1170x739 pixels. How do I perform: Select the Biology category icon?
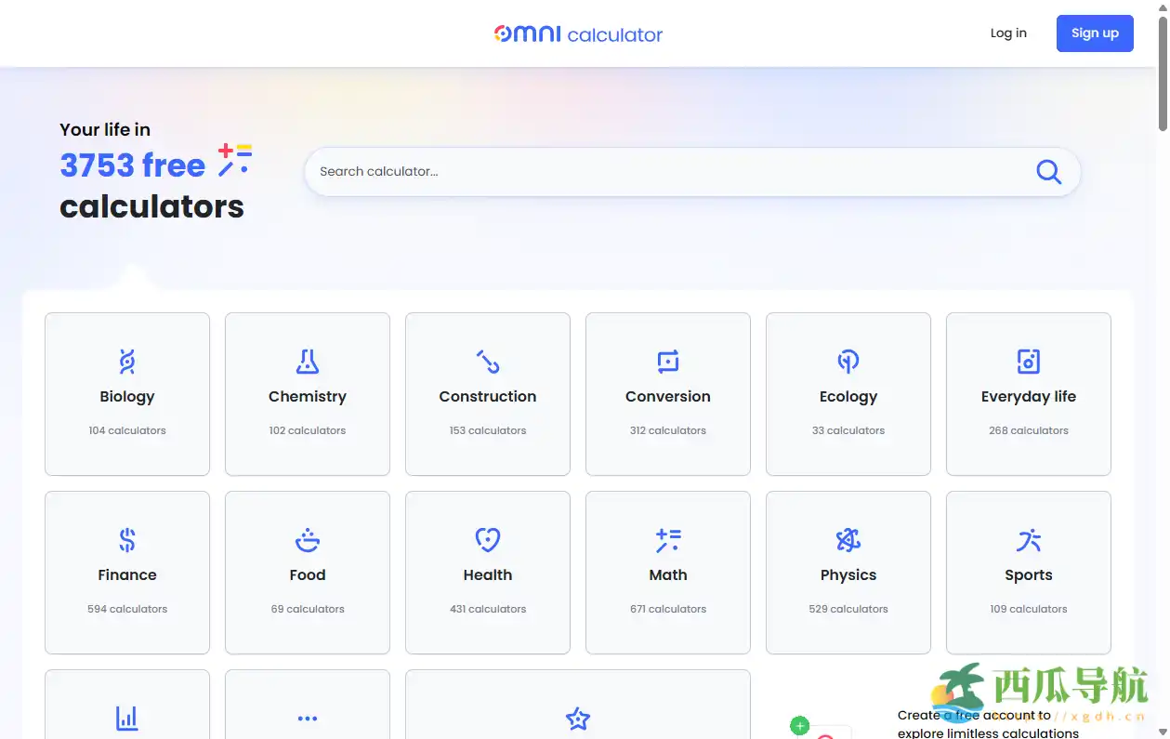(x=126, y=362)
